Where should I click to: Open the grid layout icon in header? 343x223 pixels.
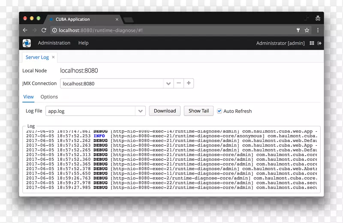312,43
